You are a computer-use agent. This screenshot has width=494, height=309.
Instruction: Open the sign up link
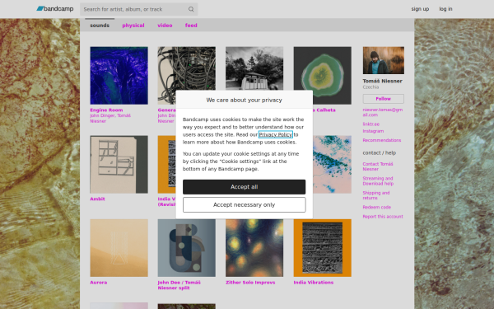click(x=420, y=9)
